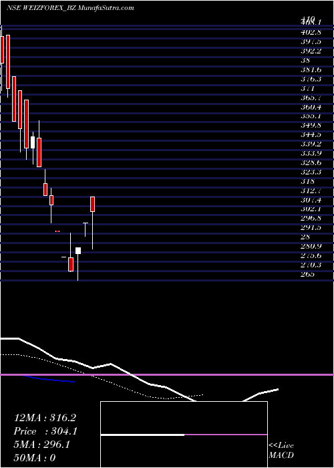Select the white candlestick near the 280.9 level
This screenshot has height=468, width=334.
tap(78, 251)
